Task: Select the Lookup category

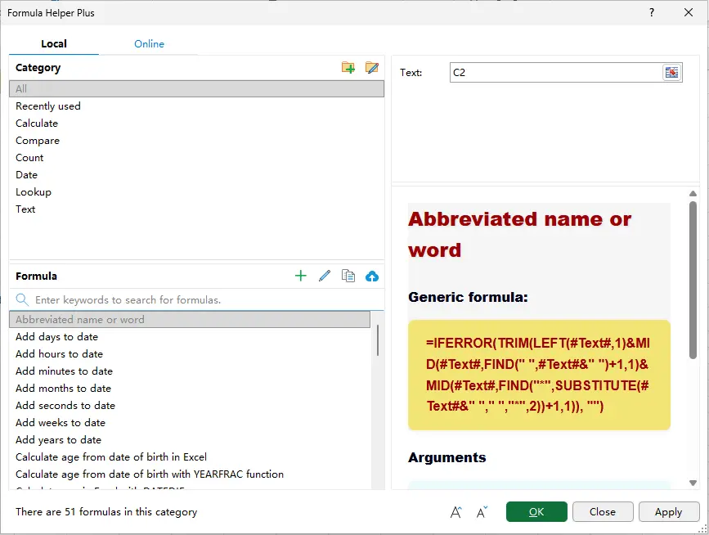Action: (197, 191)
